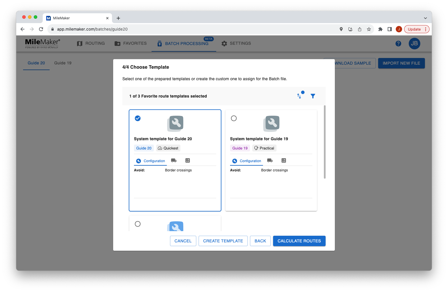The image size is (448, 292).
Task: Click Create Template button
Action: pos(223,241)
